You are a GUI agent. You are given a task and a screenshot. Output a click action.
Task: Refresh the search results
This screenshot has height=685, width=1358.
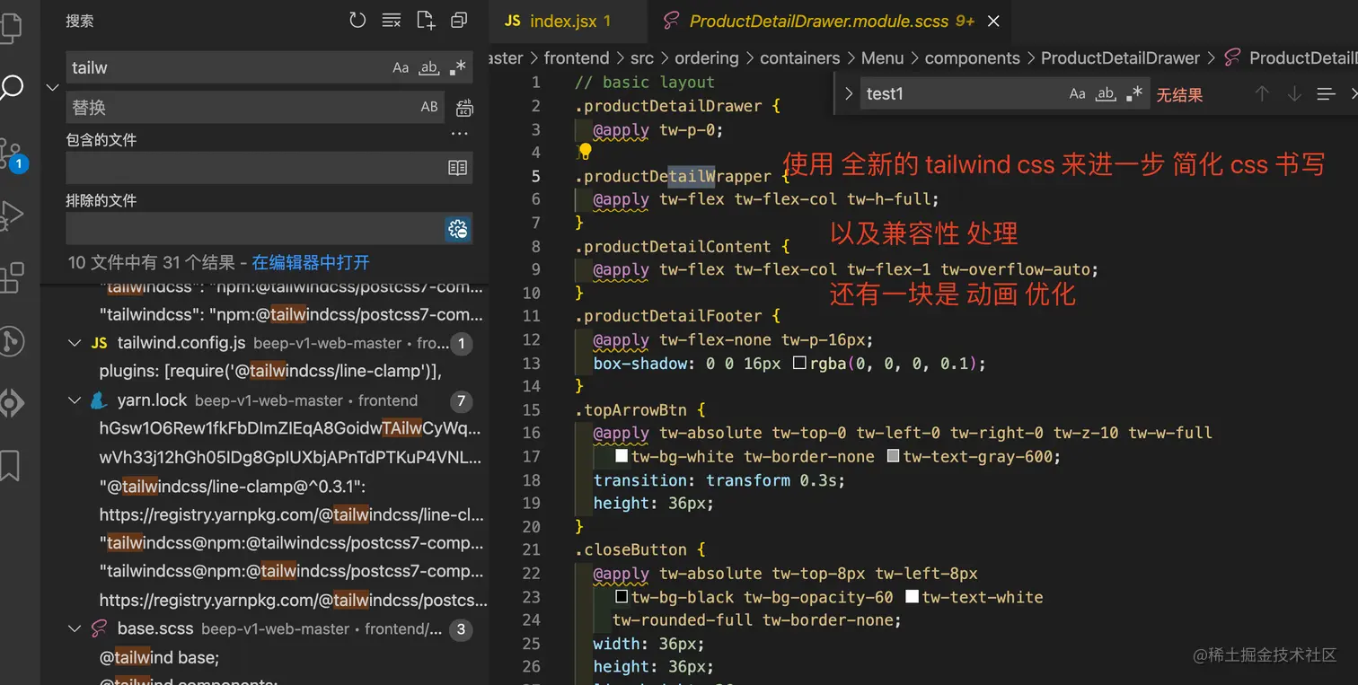(x=357, y=20)
